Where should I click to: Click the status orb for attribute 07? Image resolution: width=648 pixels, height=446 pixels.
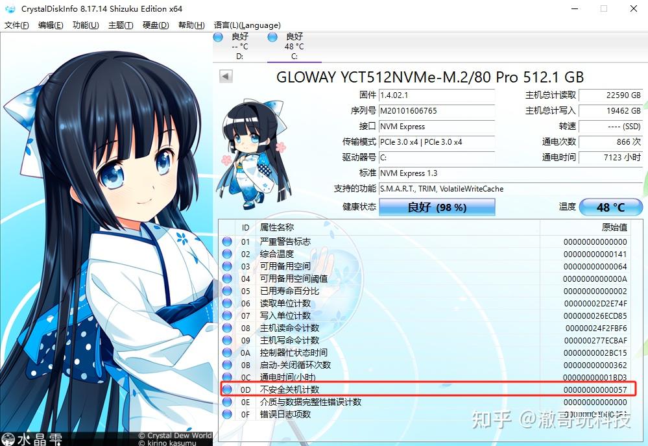pyautogui.click(x=227, y=316)
